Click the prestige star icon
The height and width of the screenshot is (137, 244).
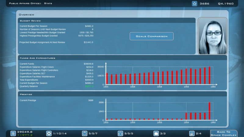(x=194, y=4)
